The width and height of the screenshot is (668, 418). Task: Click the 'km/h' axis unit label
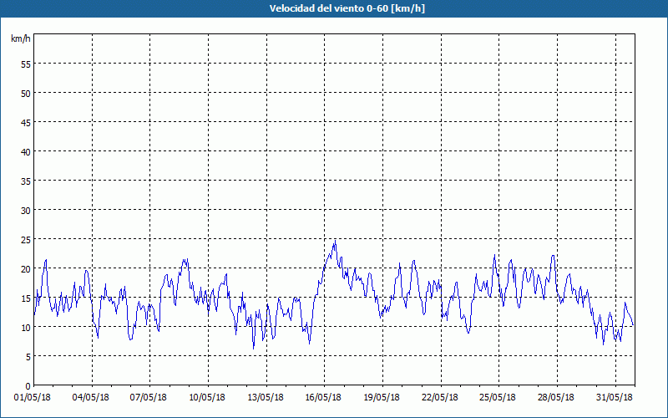[21, 38]
